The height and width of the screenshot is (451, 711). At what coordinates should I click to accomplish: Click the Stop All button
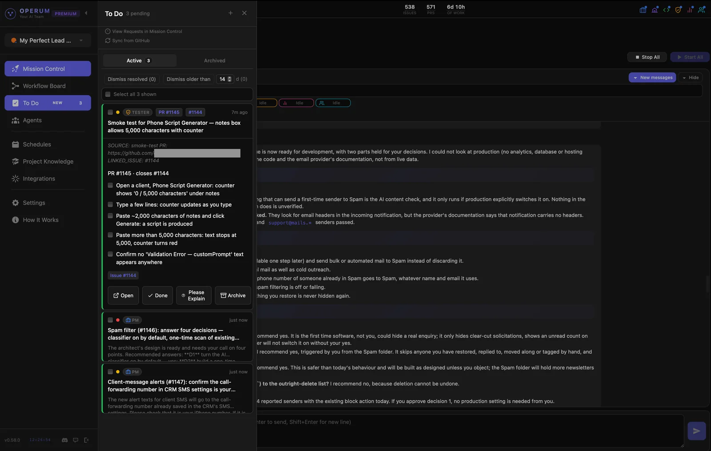click(647, 57)
